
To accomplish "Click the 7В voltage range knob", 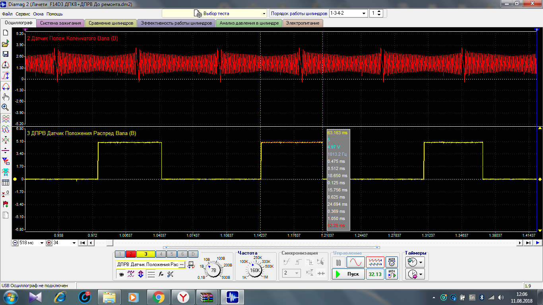I will click(213, 270).
